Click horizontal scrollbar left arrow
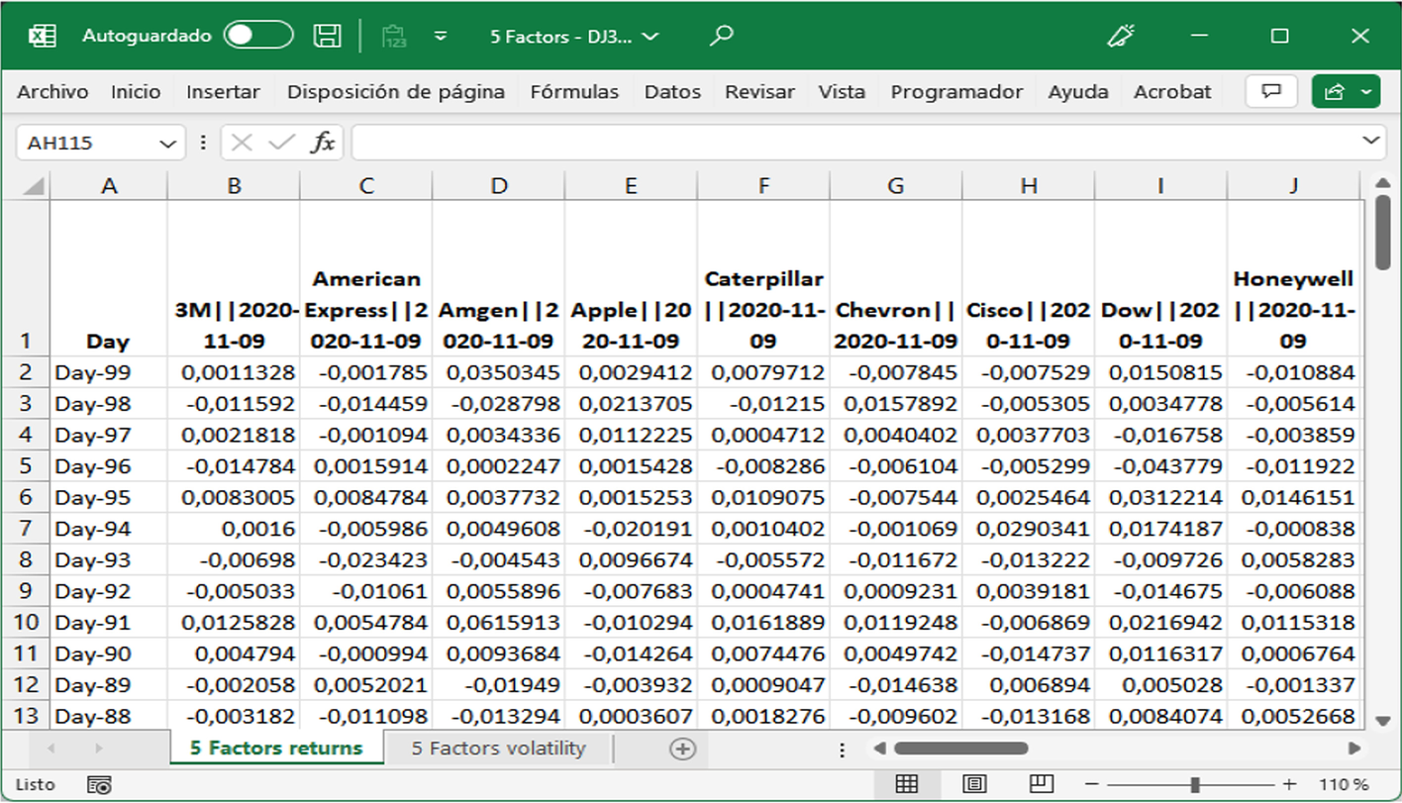Image resolution: width=1402 pixels, height=803 pixels. click(878, 749)
